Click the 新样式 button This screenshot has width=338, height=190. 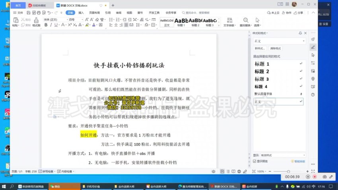click(x=260, y=48)
